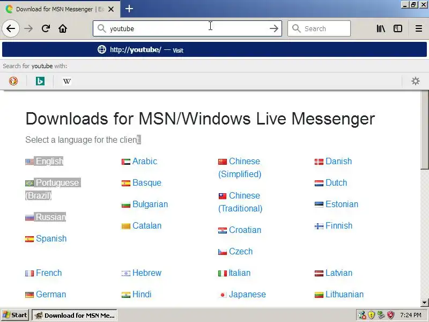
Task: Click the red shield tray icon
Action: [x=391, y=315]
